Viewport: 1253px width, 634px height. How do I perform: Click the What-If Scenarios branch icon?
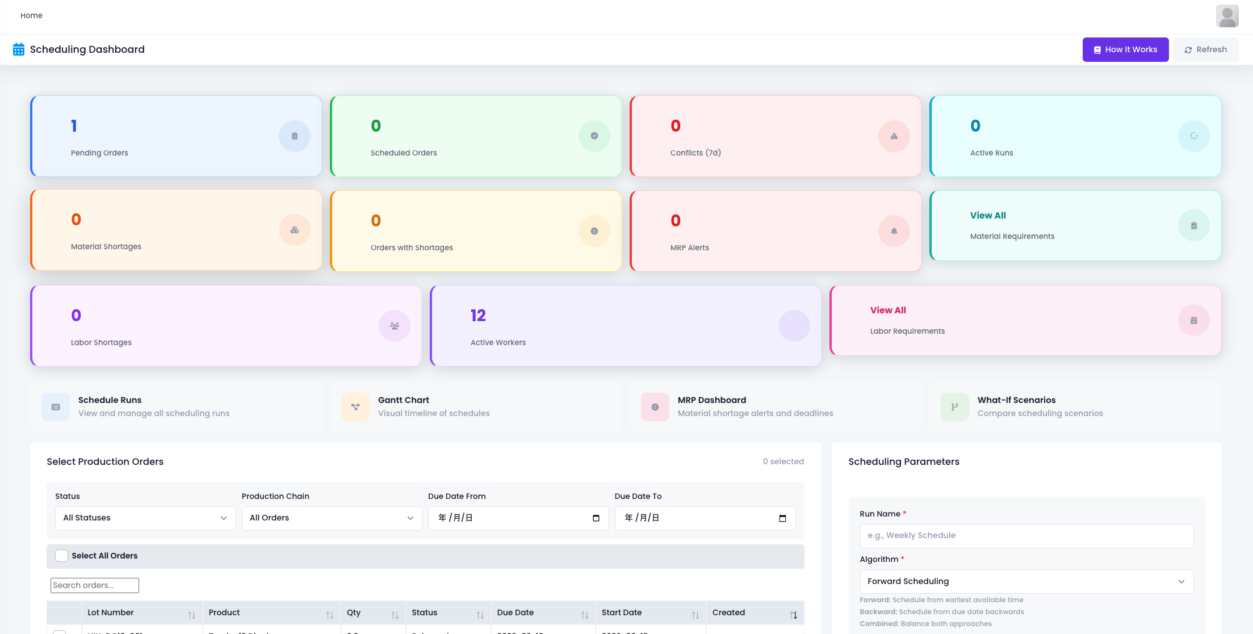954,407
